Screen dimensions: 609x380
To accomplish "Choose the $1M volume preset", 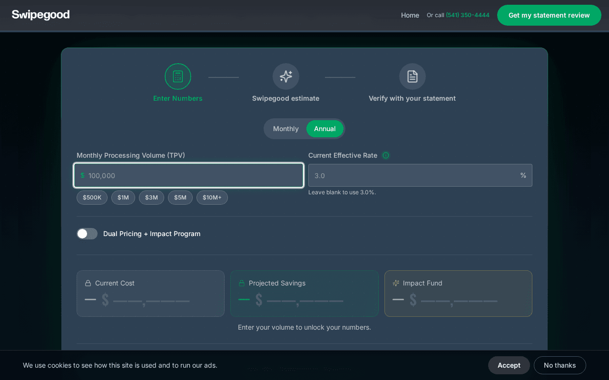I will coord(123,198).
